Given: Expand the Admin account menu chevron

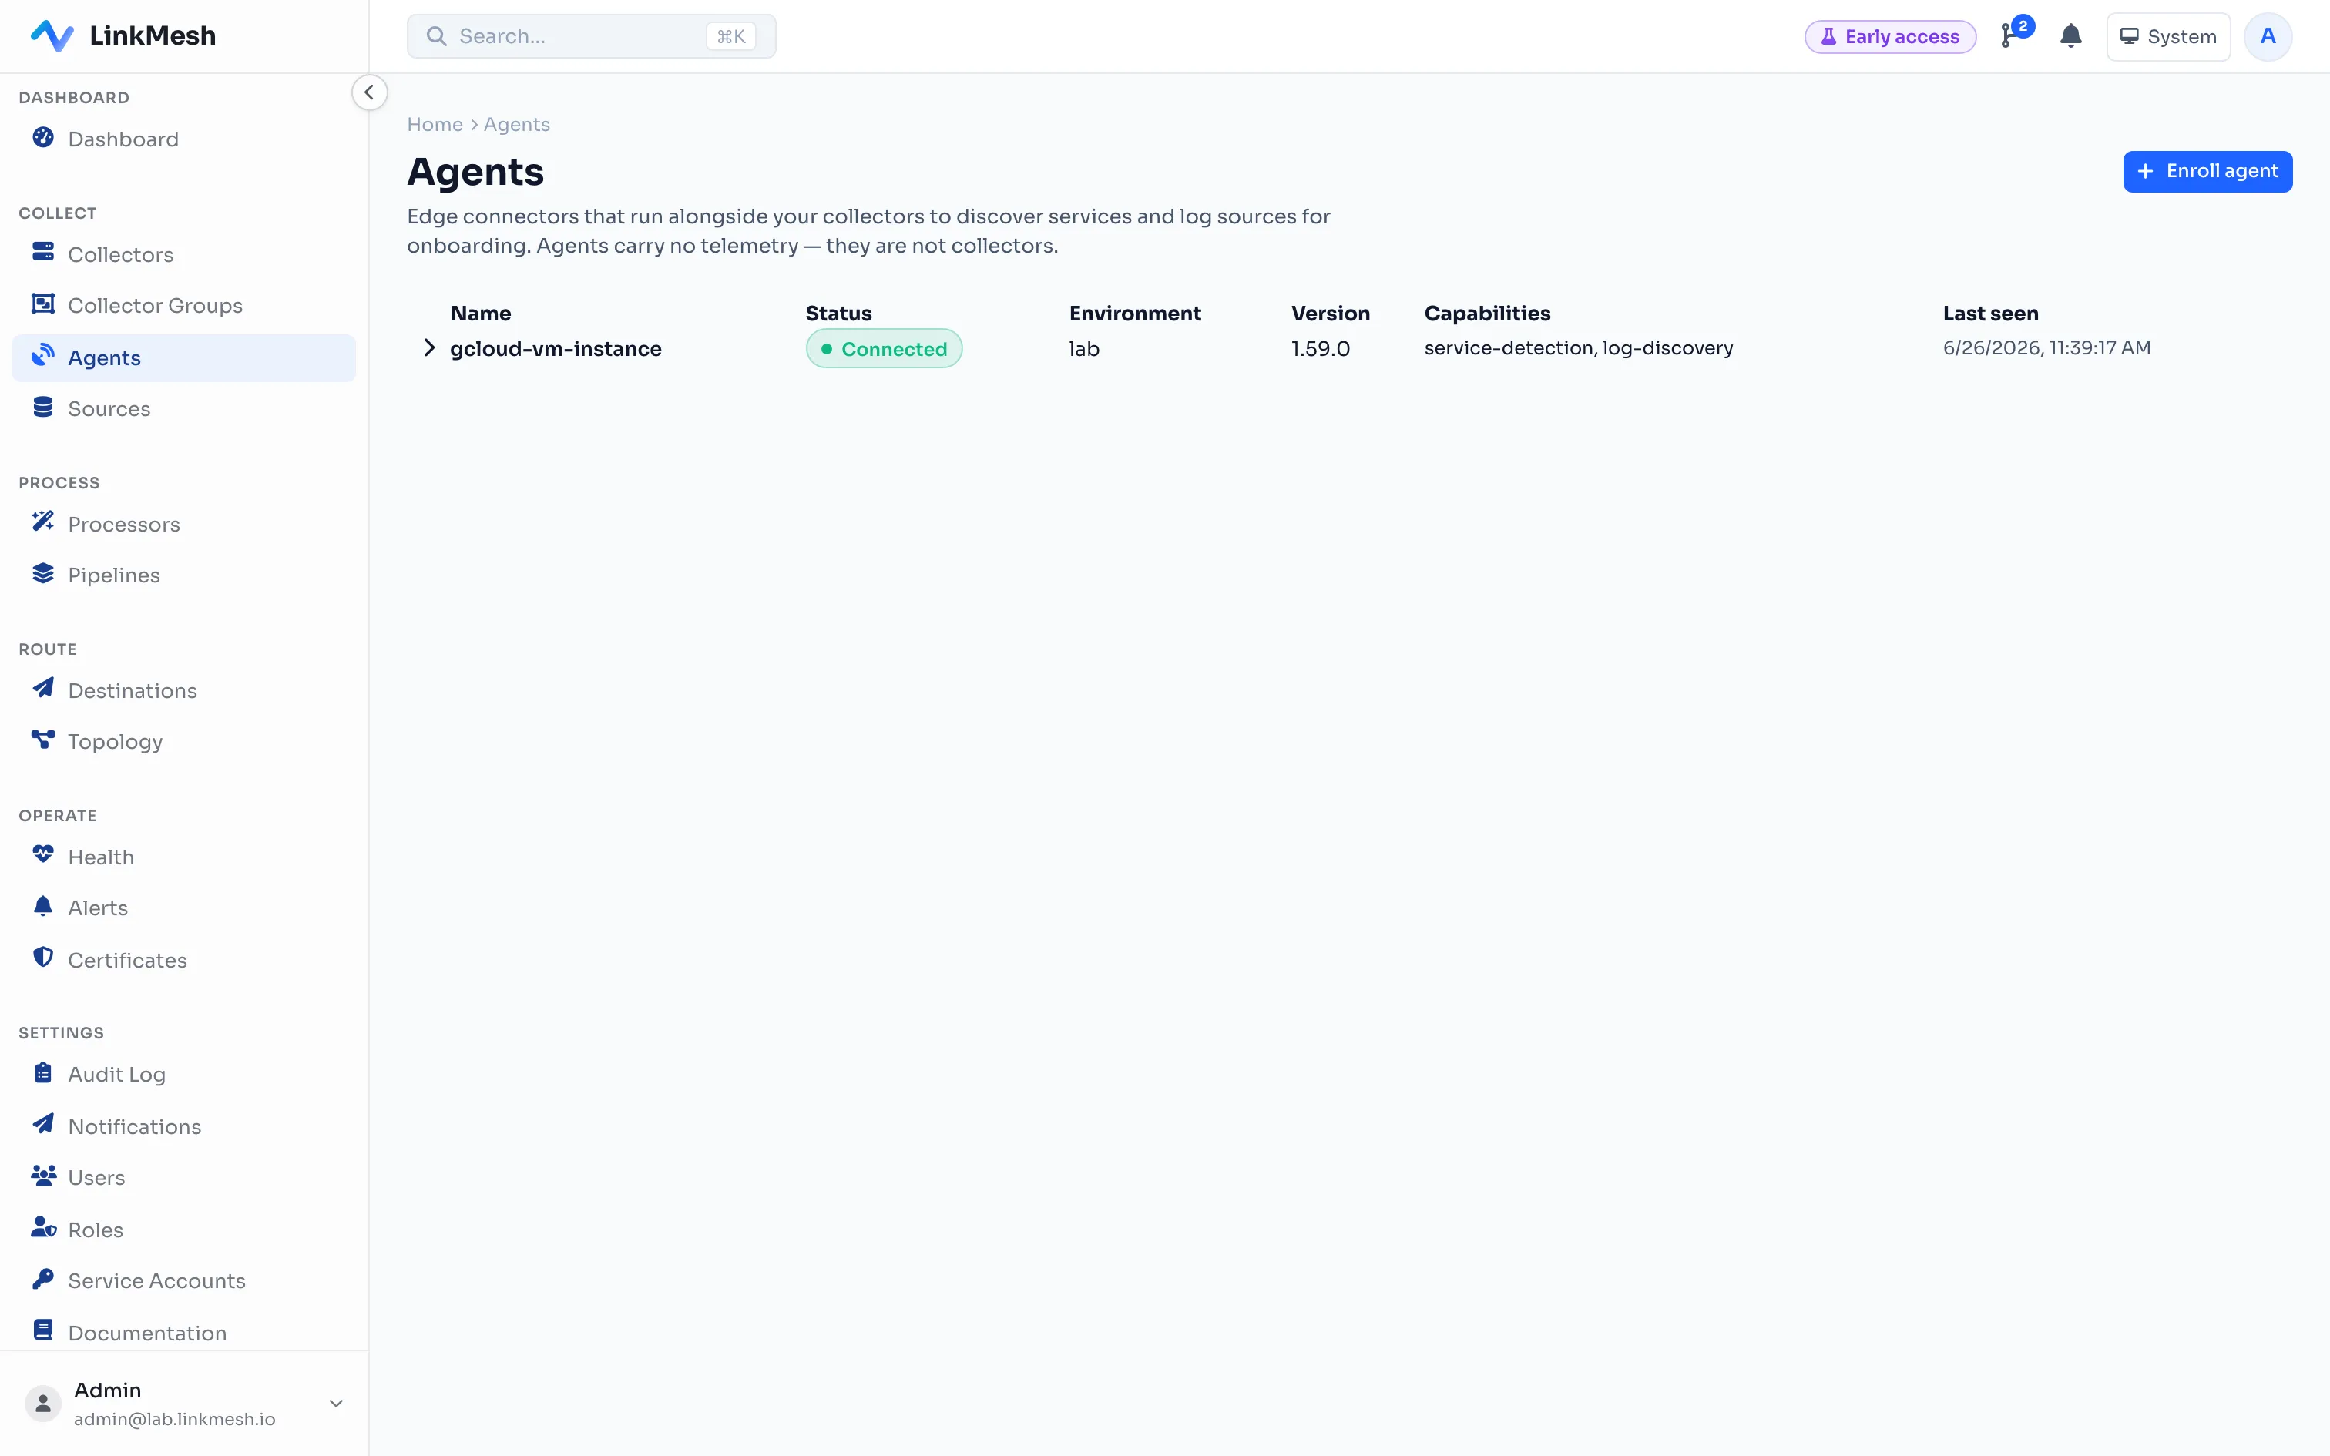Looking at the screenshot, I should (336, 1403).
